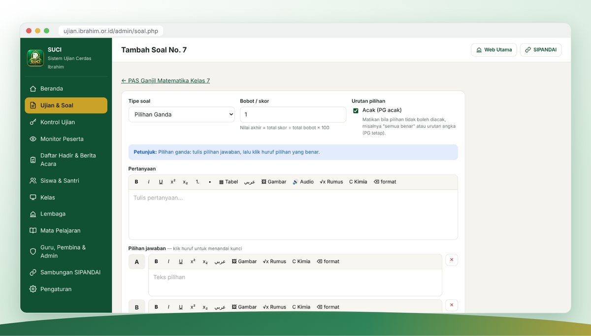Go back to PAS Ganjil Matematika Kelas 7
Screen dimensions: 591x336
(x=165, y=81)
